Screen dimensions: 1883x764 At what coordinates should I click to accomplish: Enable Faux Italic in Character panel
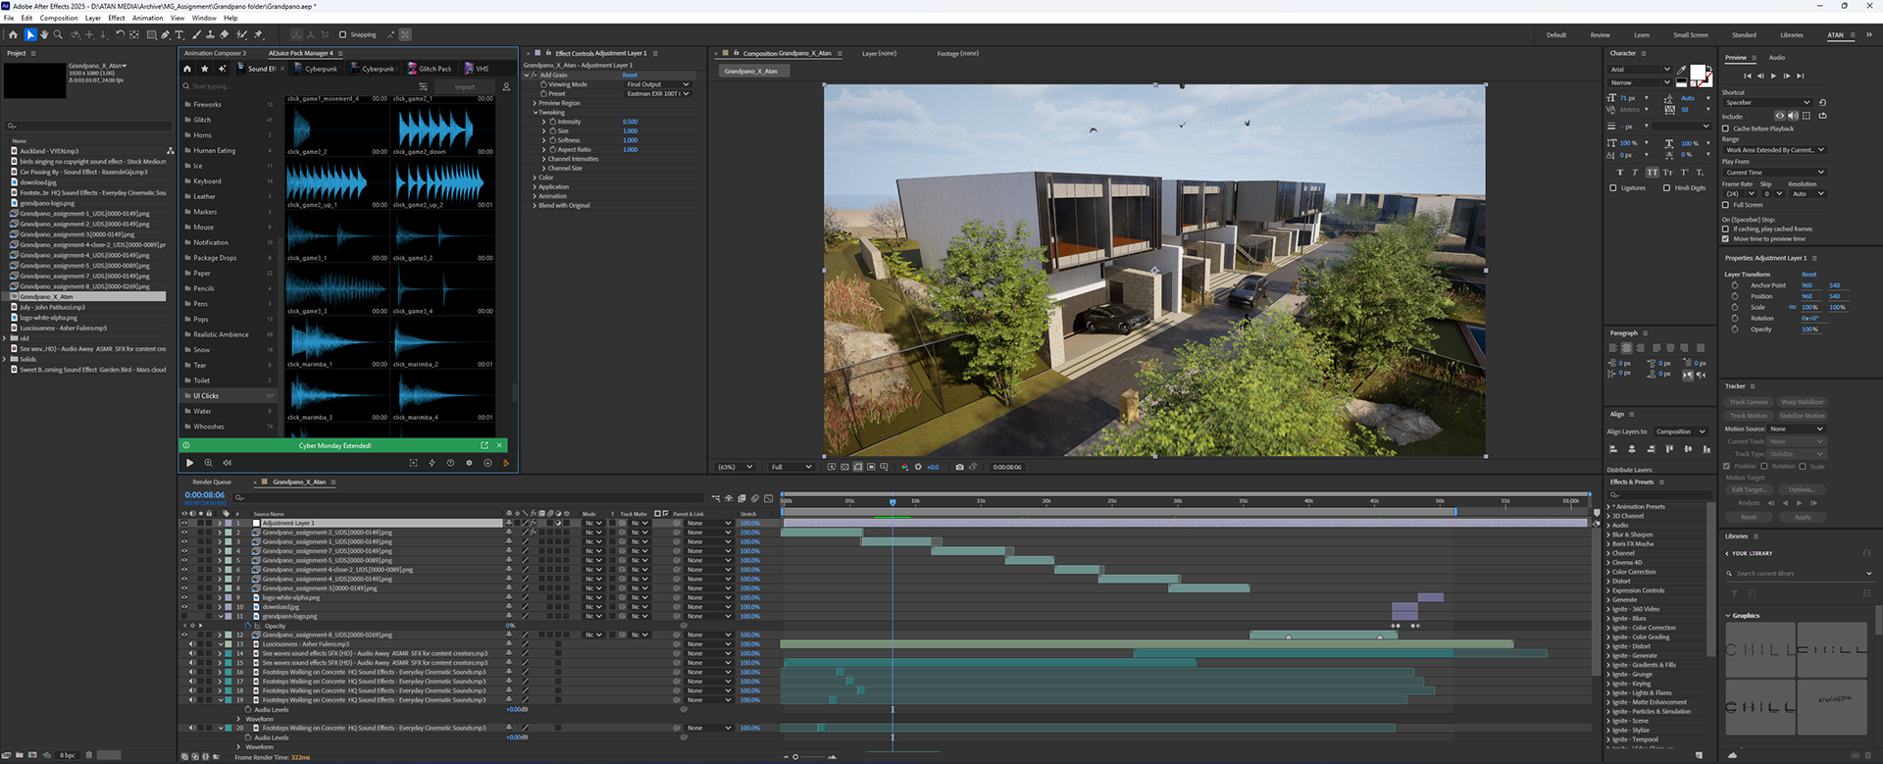[x=1635, y=173]
